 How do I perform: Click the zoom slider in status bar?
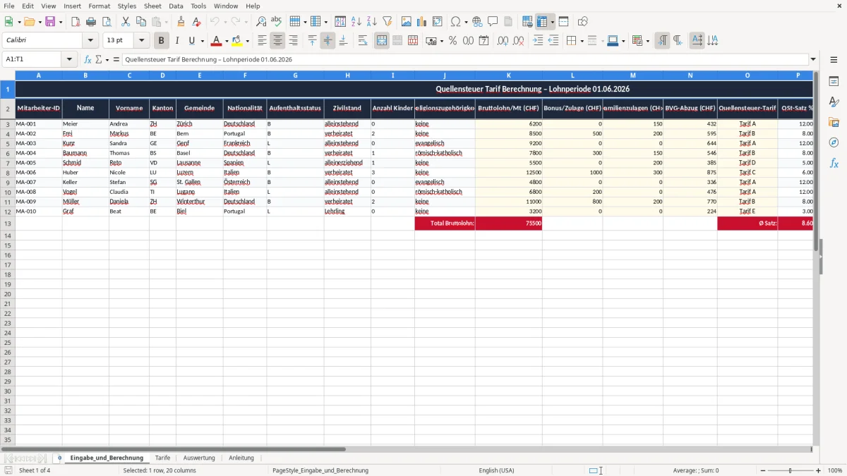click(790, 470)
